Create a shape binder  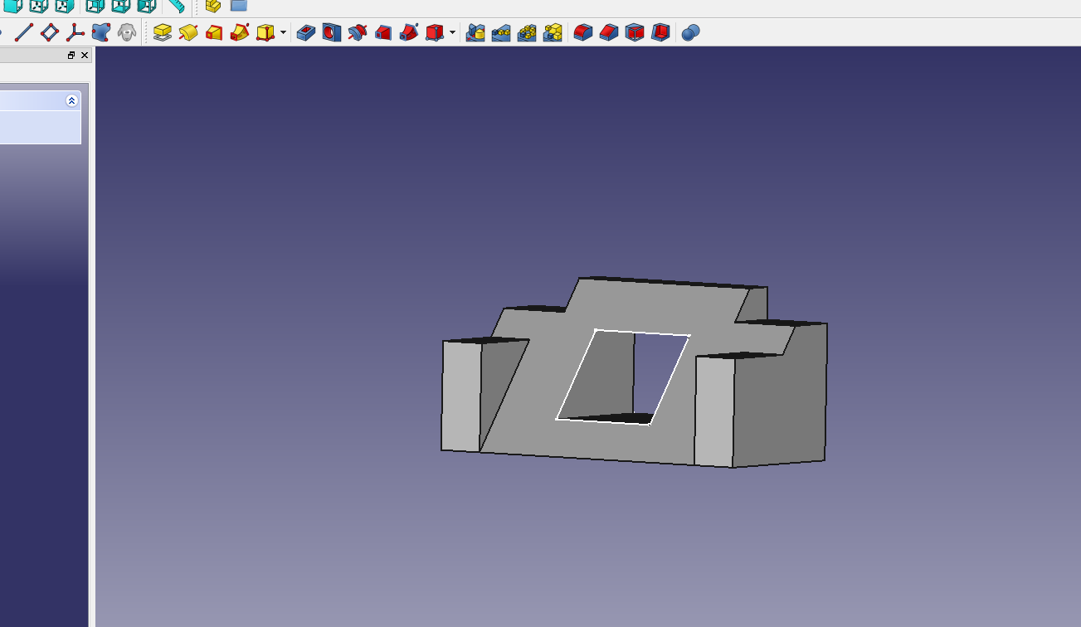tap(101, 33)
